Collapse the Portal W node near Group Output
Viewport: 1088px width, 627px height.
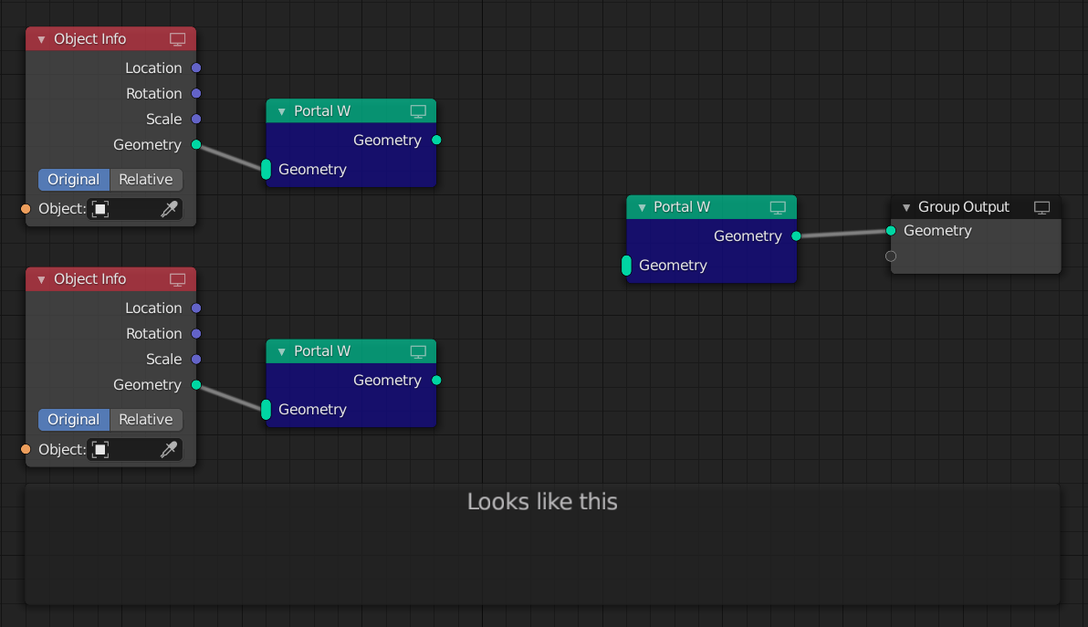641,207
